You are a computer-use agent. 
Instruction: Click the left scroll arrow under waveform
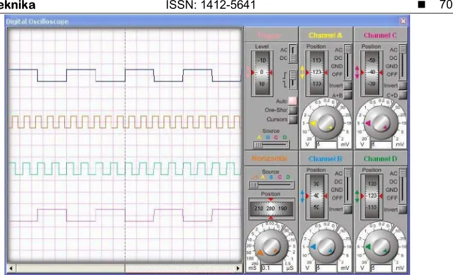[11, 268]
